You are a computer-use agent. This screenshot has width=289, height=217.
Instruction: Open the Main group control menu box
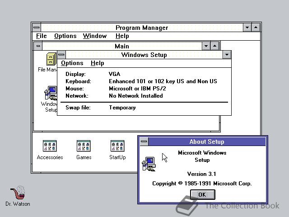click(38, 46)
